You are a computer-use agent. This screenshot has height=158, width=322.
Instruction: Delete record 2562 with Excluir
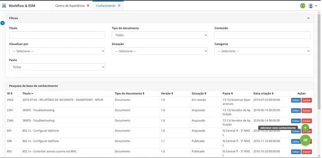(x=307, y=100)
